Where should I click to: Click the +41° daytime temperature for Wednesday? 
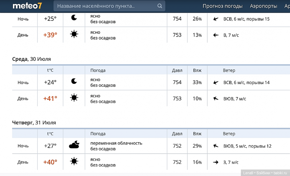click(50, 99)
